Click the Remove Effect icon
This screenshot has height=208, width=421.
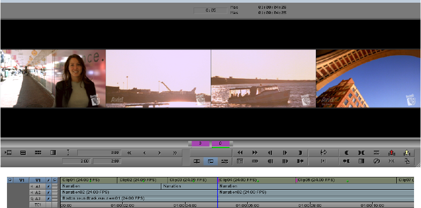376,161
